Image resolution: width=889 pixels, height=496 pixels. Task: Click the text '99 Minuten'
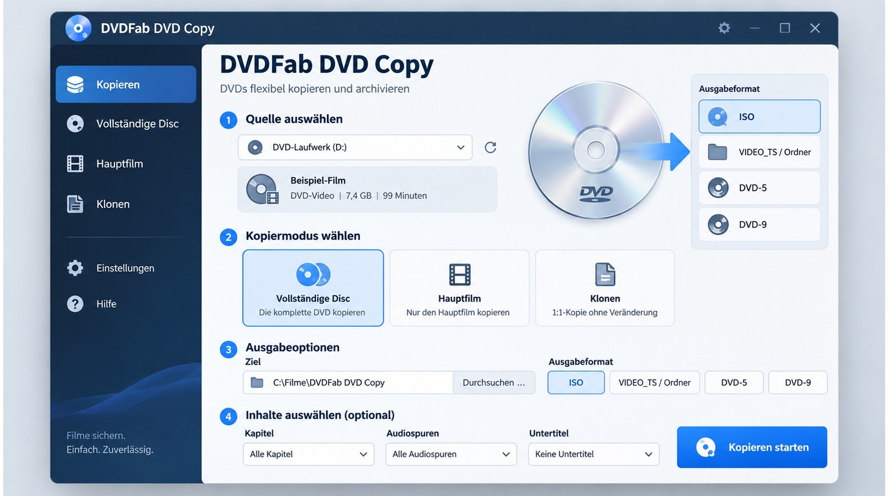tap(404, 196)
